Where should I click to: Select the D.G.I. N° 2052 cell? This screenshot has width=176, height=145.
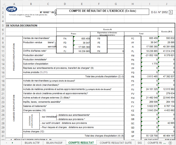[159, 12]
